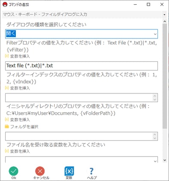Click the scrollbar down arrow
169x181 pixels.
click(165, 160)
